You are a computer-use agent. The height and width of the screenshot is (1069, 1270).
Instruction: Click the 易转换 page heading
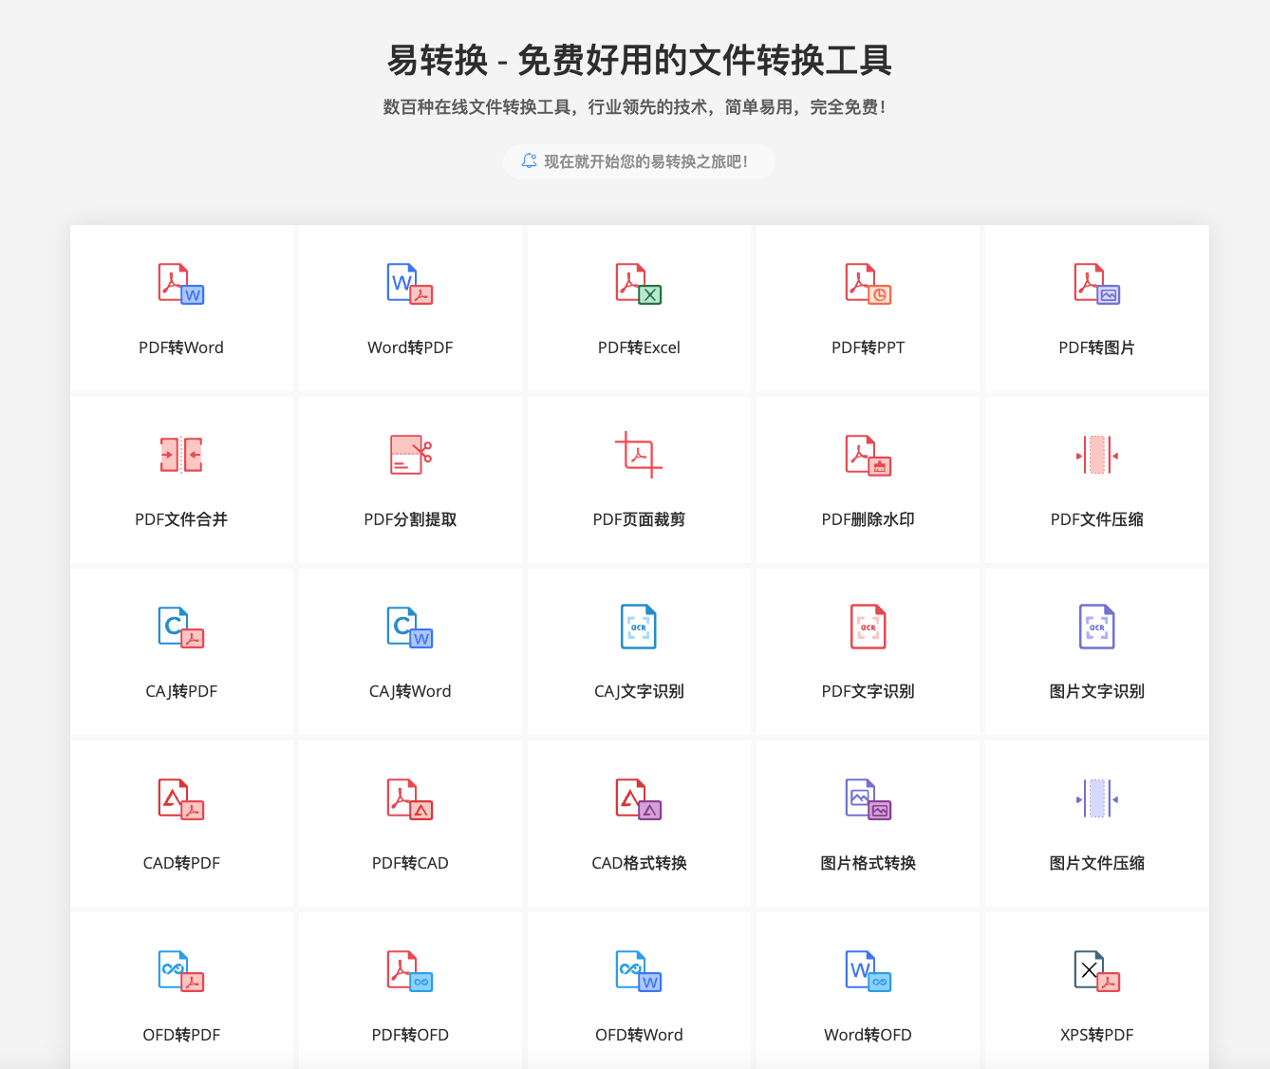639,60
